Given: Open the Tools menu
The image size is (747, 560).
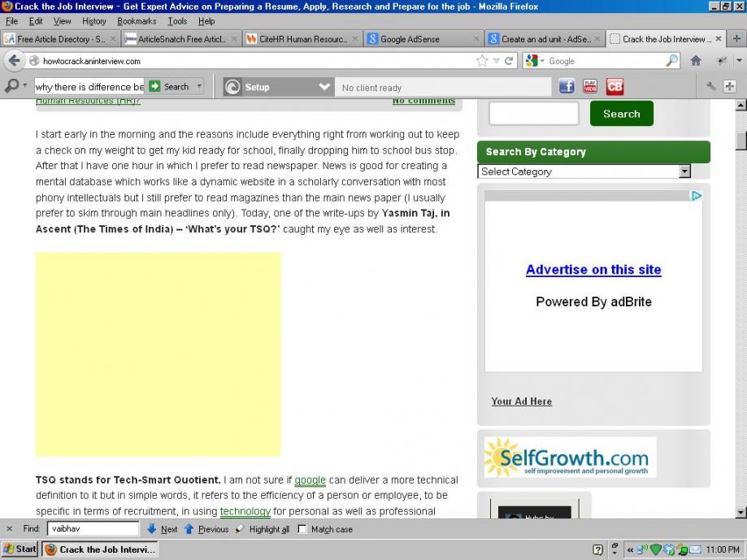Looking at the screenshot, I should click(177, 21).
